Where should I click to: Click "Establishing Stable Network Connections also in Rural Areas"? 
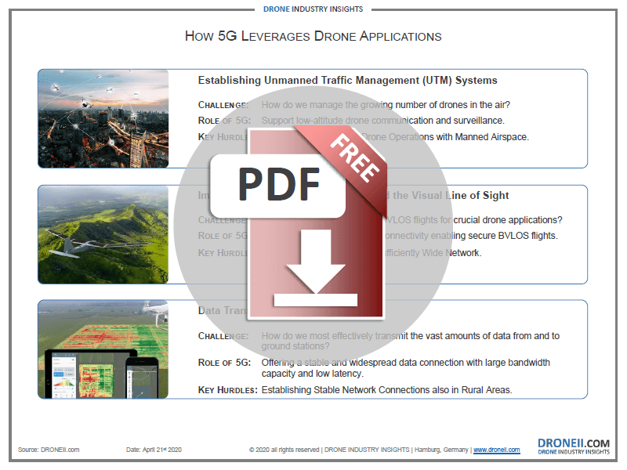click(x=386, y=389)
